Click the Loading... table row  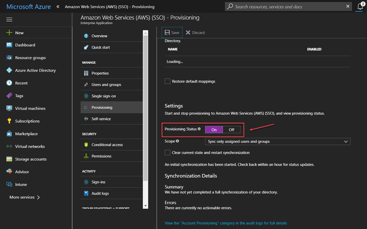click(x=257, y=62)
